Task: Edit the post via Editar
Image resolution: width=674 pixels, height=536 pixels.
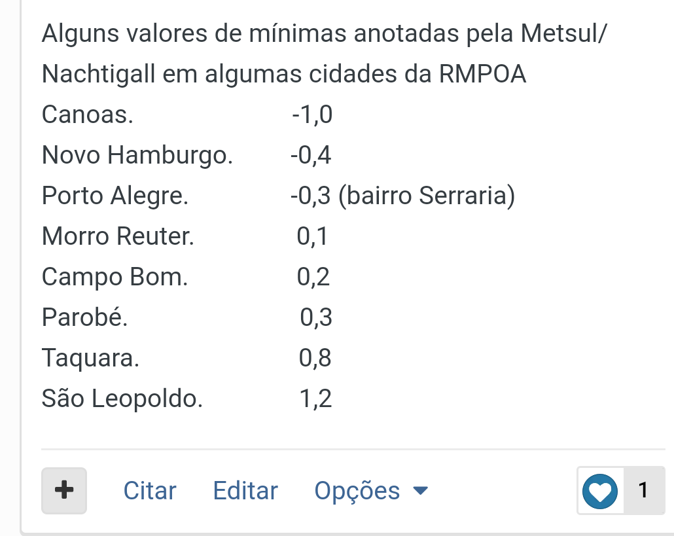Action: [x=245, y=490]
